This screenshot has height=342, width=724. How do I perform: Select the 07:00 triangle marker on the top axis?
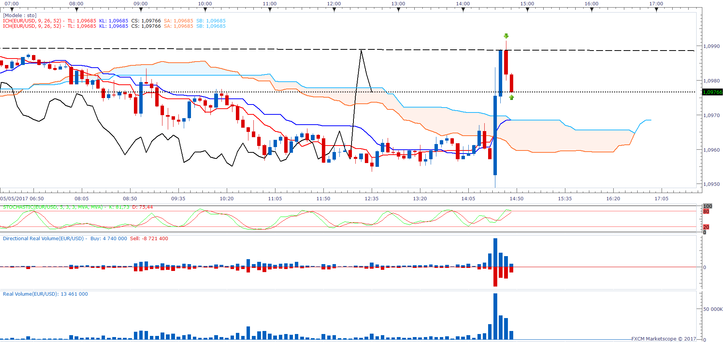click(x=12, y=10)
